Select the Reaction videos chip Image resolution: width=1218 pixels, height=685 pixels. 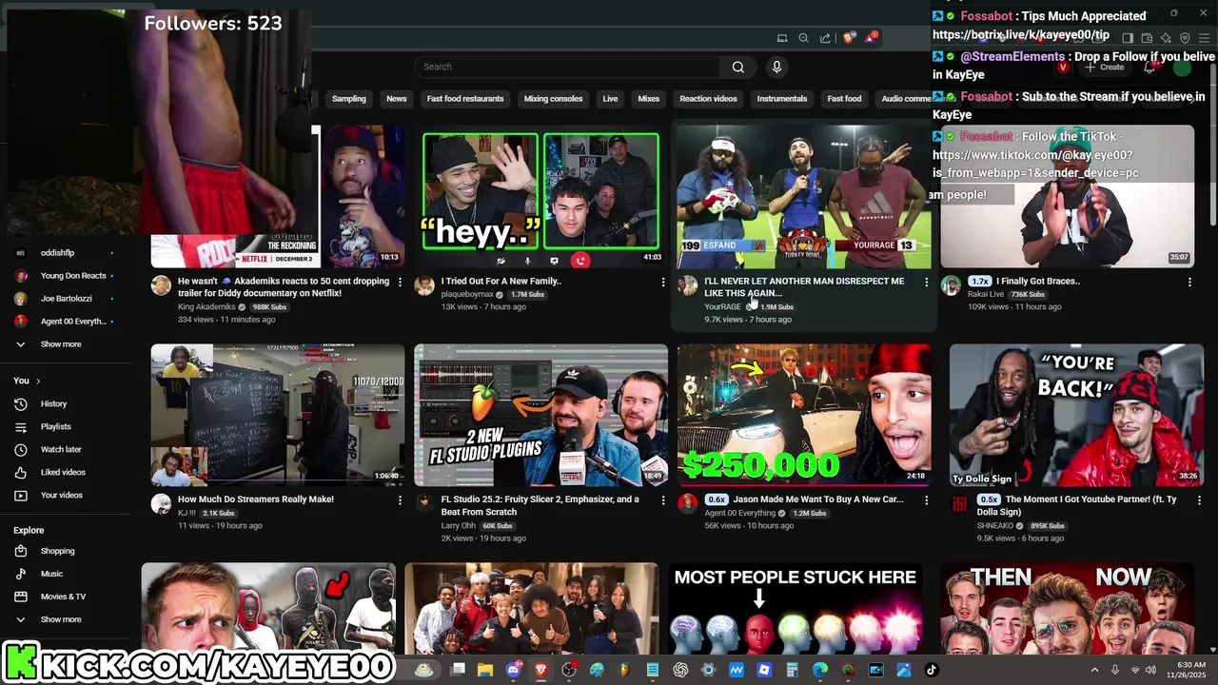[708, 99]
